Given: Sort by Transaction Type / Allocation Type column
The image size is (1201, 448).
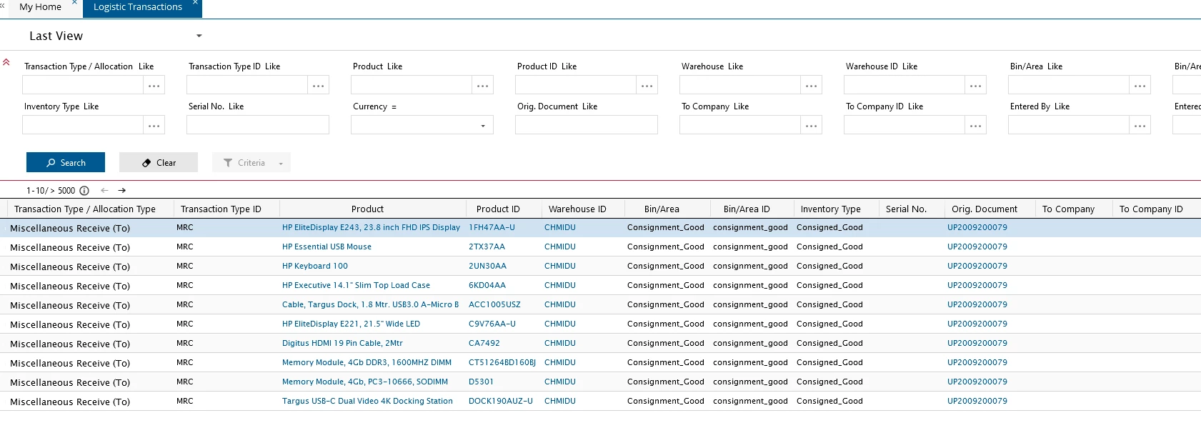Looking at the screenshot, I should click(85, 209).
